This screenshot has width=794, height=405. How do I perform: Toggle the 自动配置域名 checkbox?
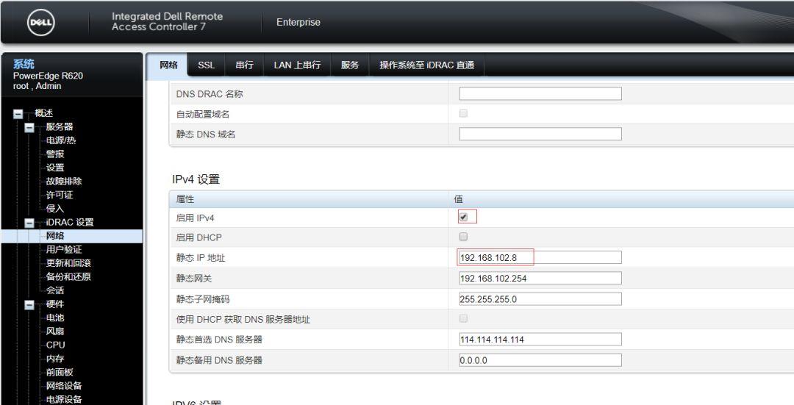tap(463, 114)
